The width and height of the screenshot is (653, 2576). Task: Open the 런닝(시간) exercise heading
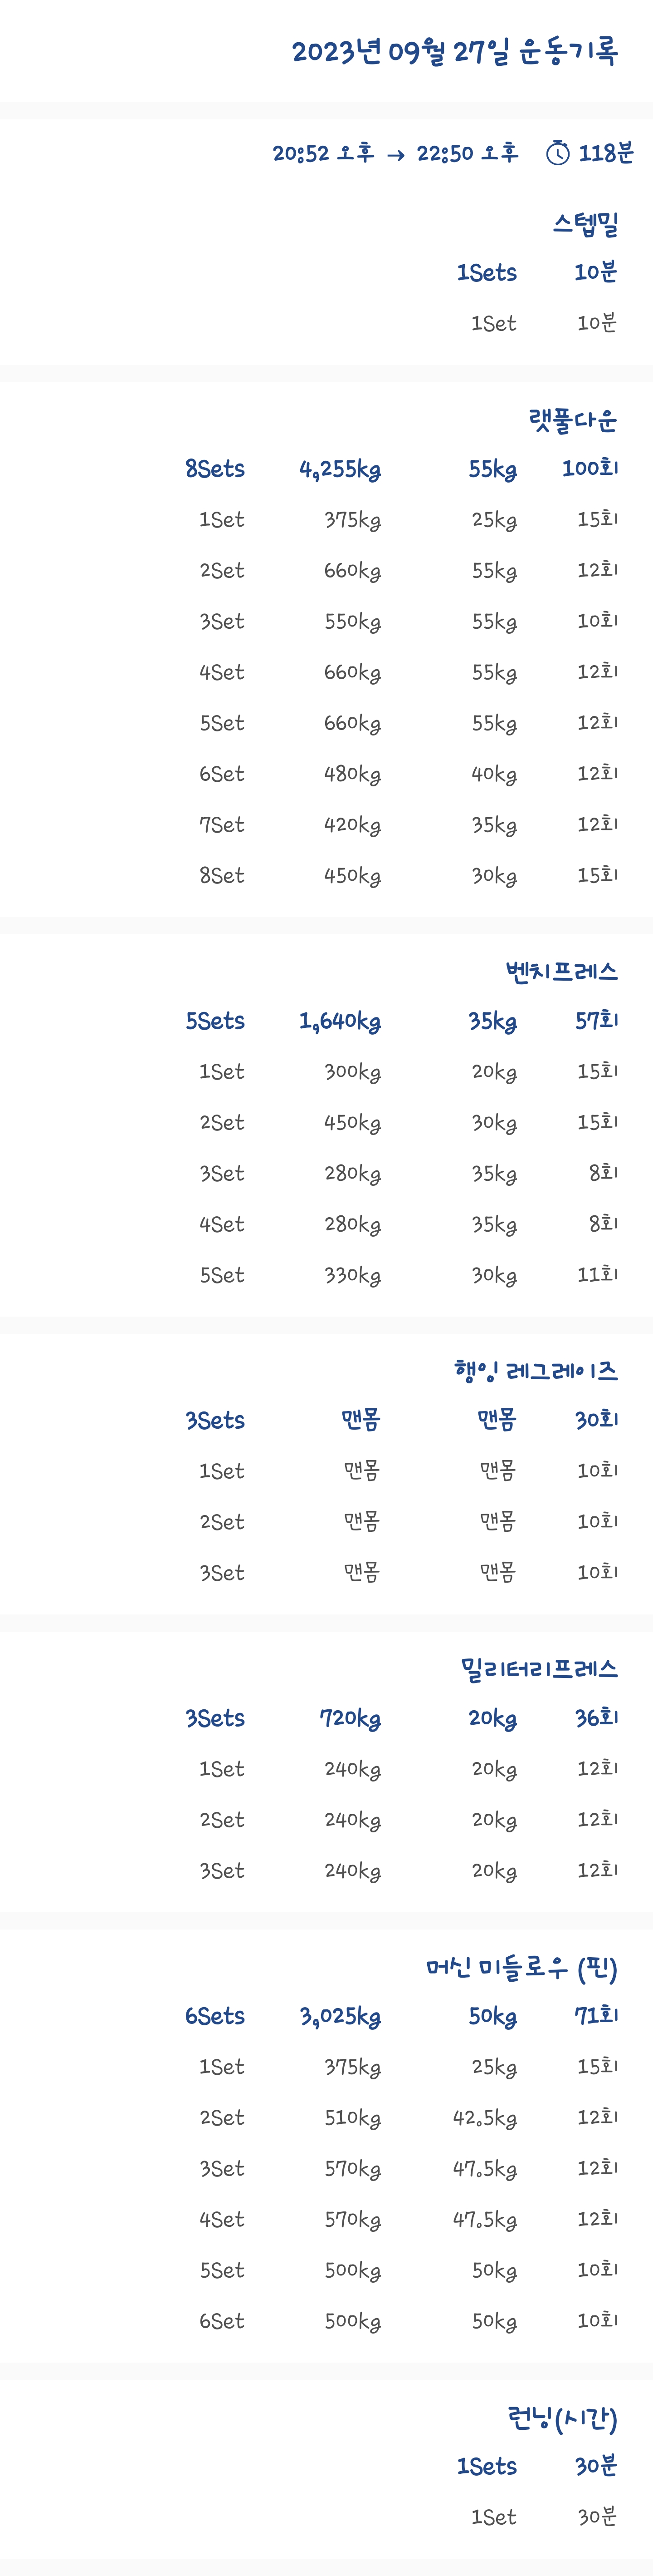click(x=563, y=2418)
